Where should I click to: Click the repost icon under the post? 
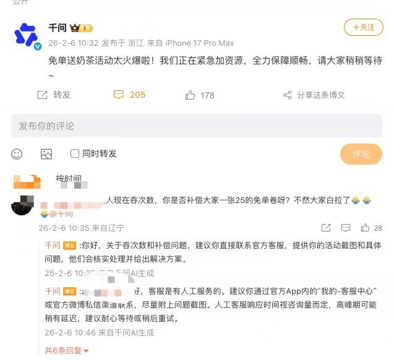click(42, 95)
